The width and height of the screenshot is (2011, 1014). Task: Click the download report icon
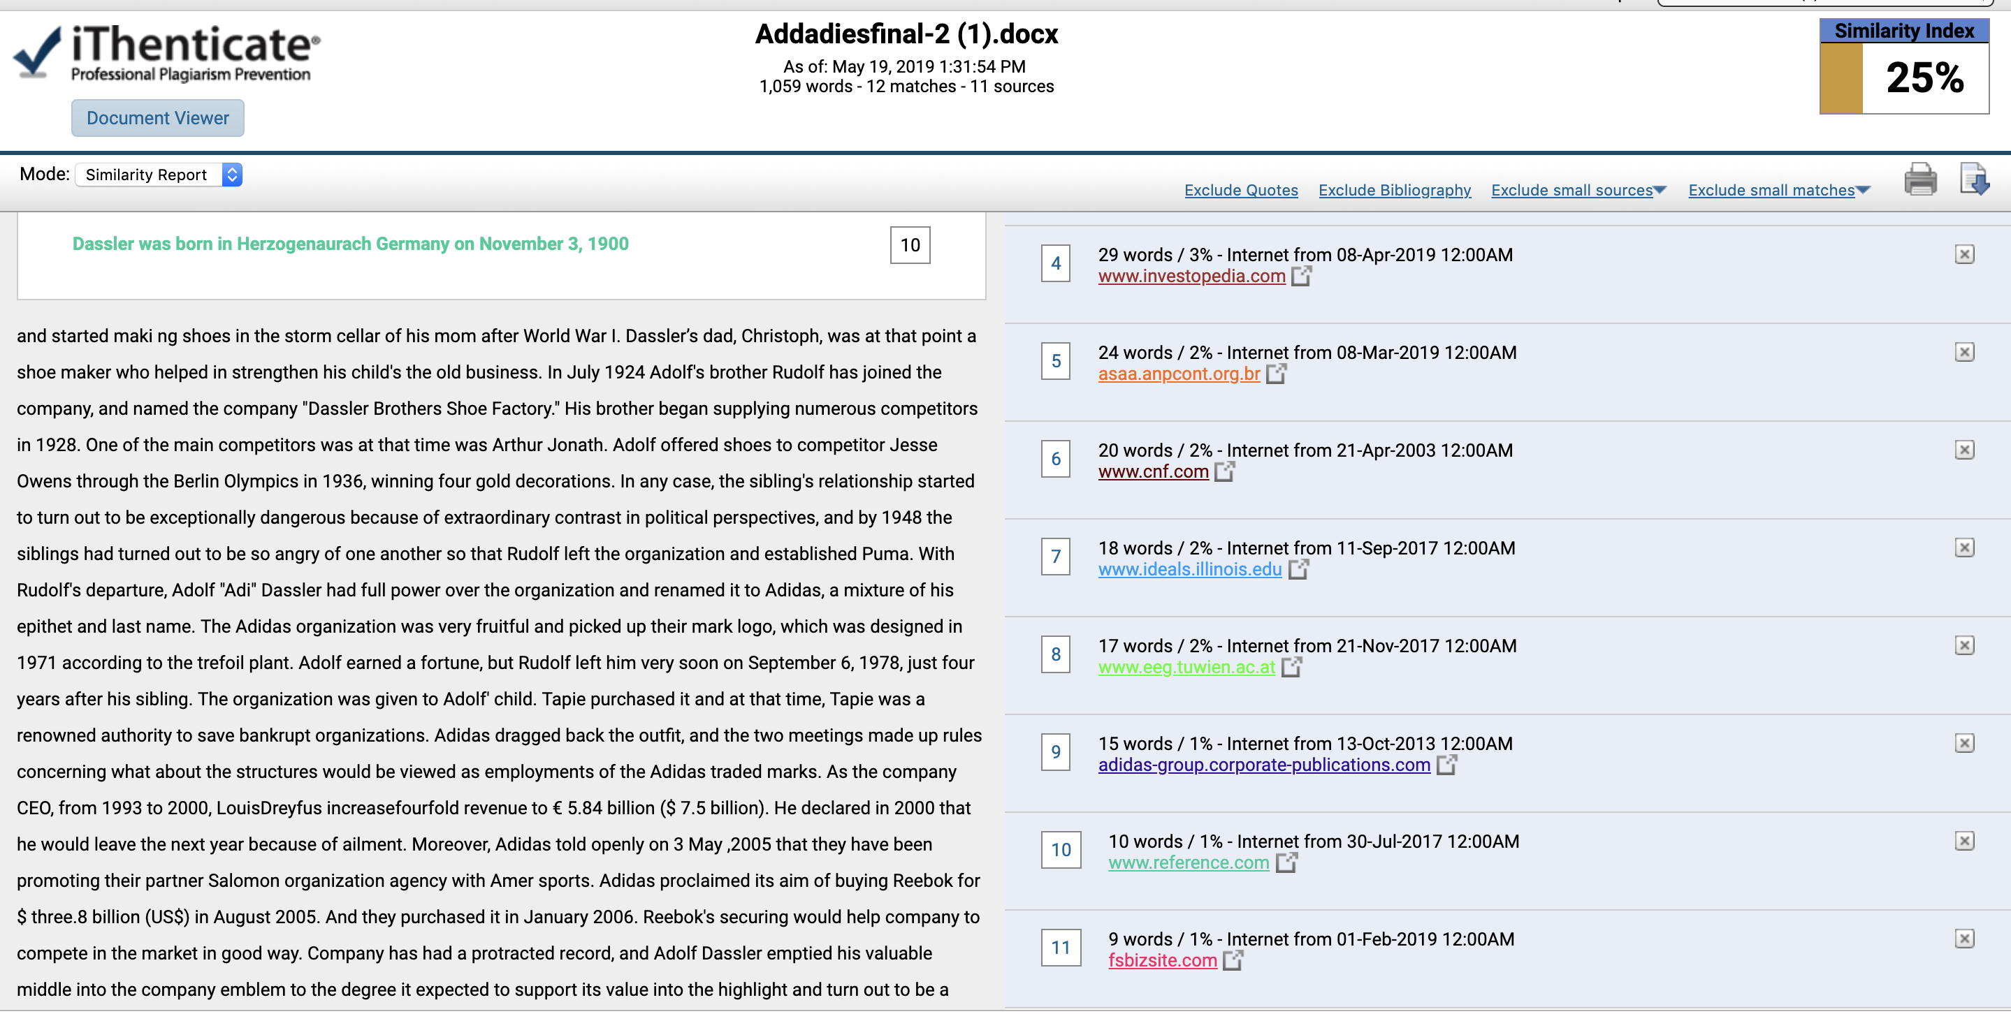point(1973,179)
